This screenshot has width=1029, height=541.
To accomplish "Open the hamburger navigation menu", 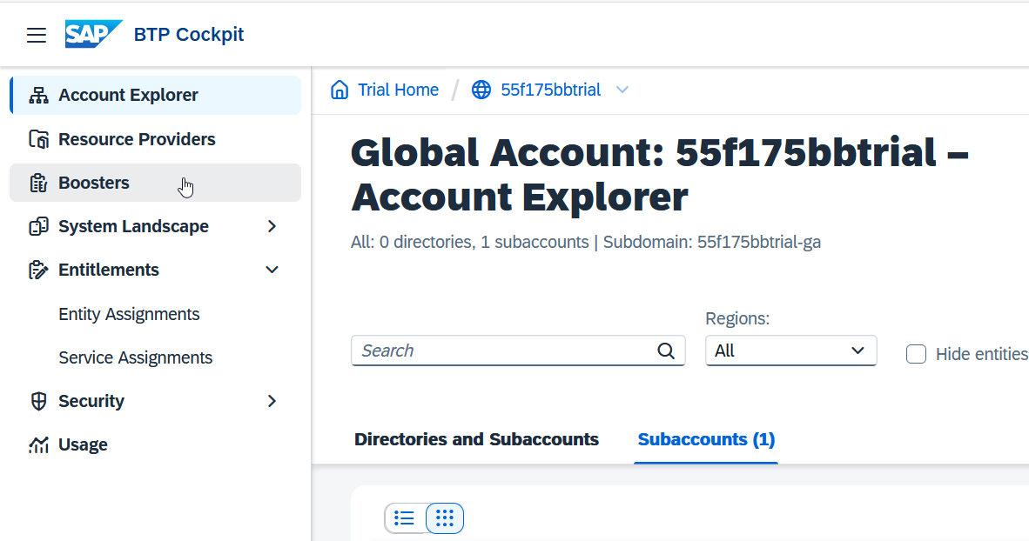I will point(37,35).
